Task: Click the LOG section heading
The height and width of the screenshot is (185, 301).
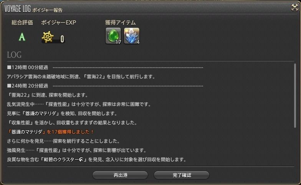Action: tap(14, 55)
